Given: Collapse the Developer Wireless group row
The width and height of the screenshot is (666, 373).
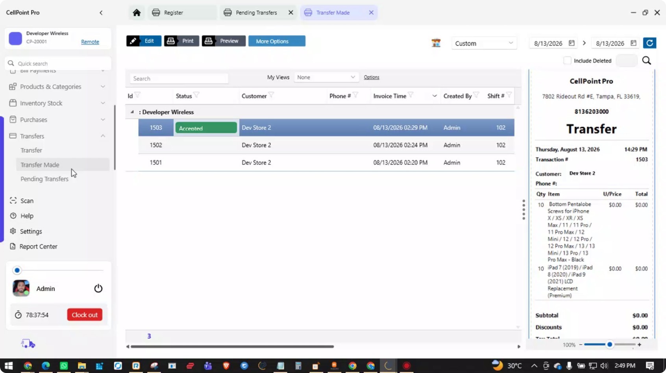Looking at the screenshot, I should [132, 112].
